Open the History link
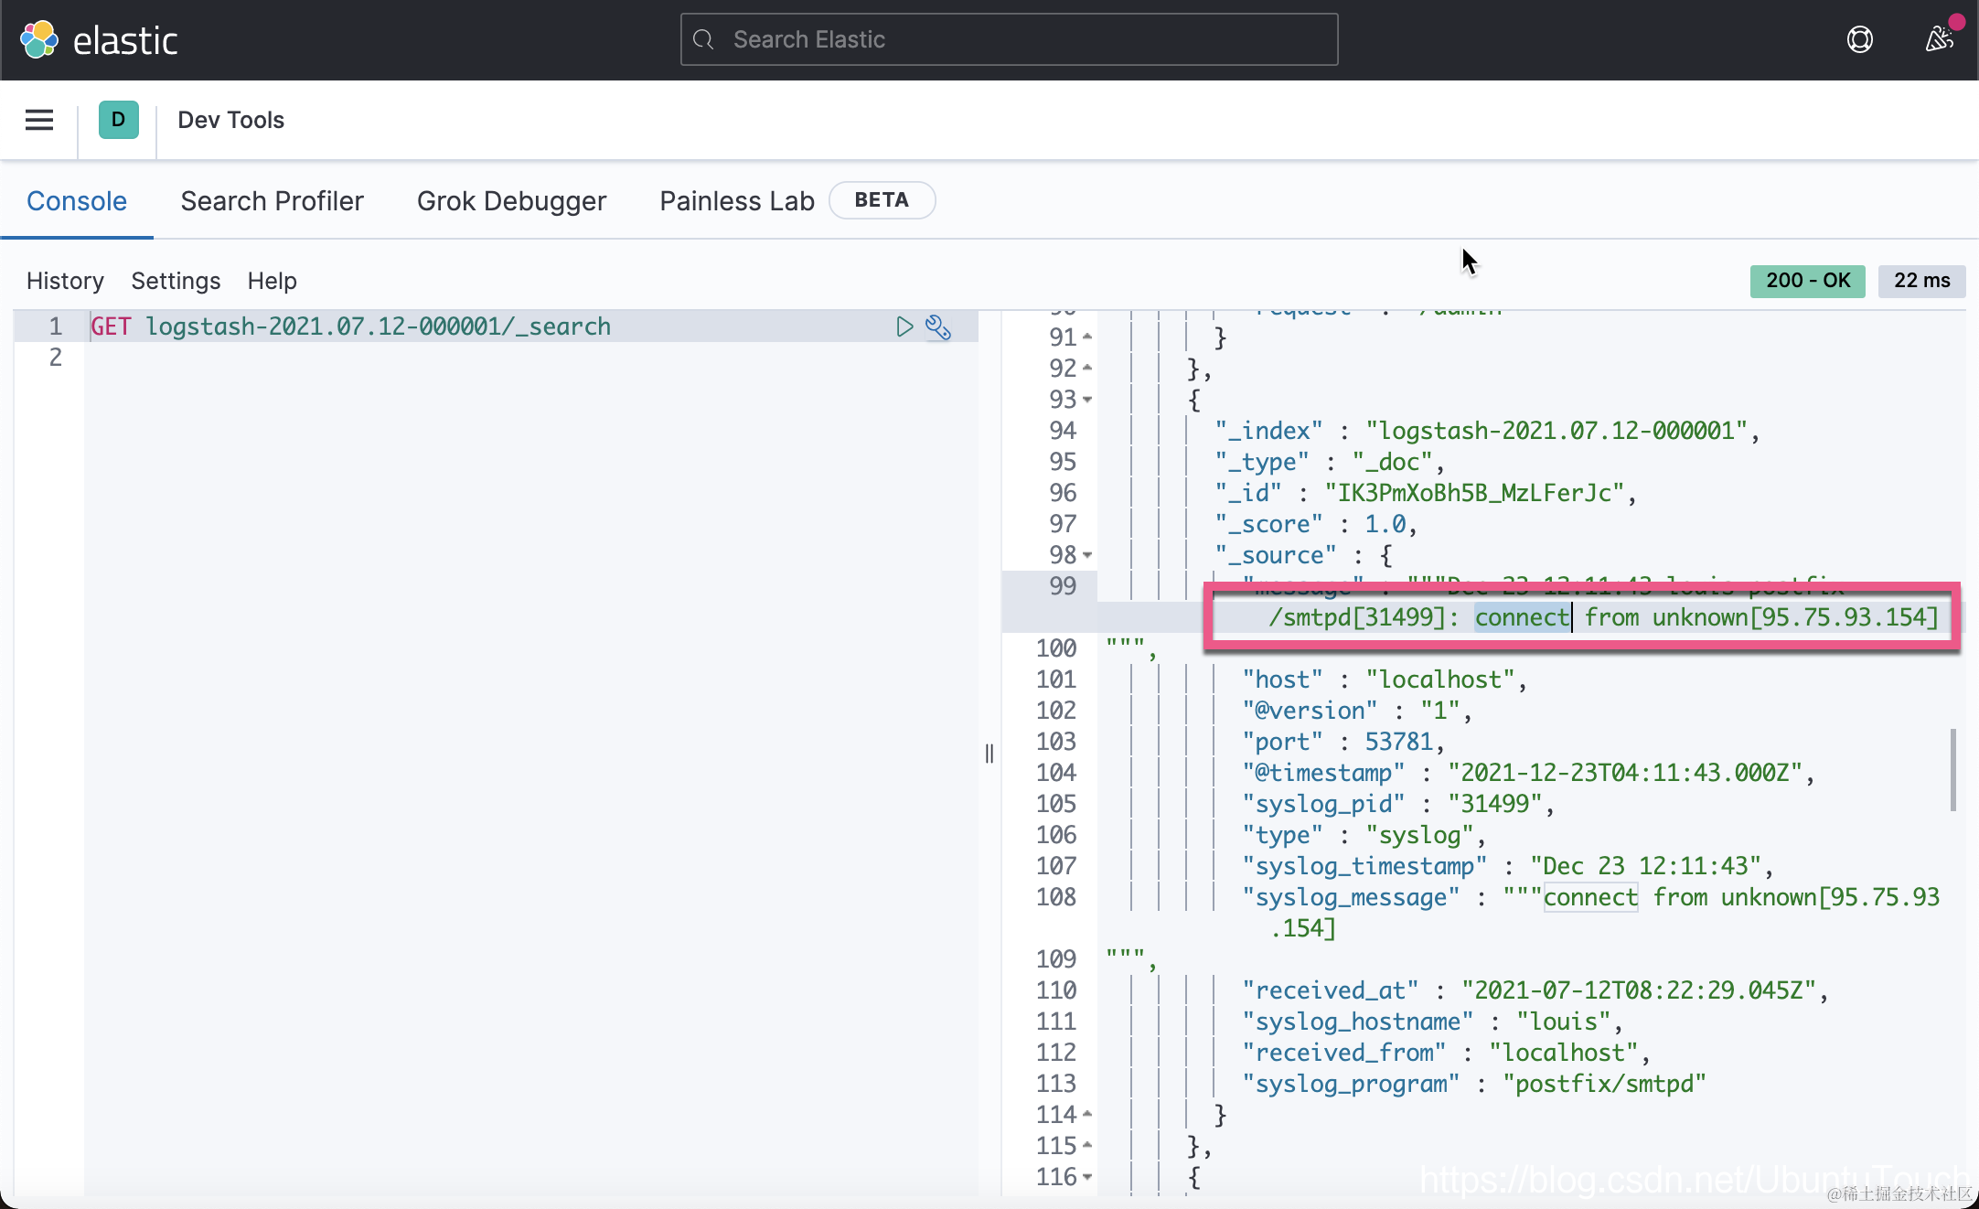The width and height of the screenshot is (1979, 1209). (x=65, y=281)
